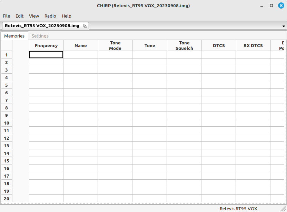Viewport: 287px width, 212px height.
Task: Select memory row 3 header
Action: [7, 70]
